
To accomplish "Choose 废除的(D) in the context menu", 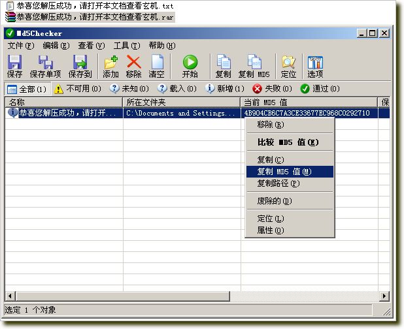I will (290, 201).
